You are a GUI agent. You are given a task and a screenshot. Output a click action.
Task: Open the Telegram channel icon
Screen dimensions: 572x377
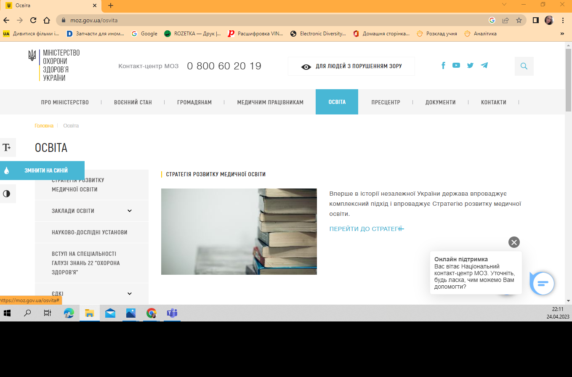coord(484,65)
